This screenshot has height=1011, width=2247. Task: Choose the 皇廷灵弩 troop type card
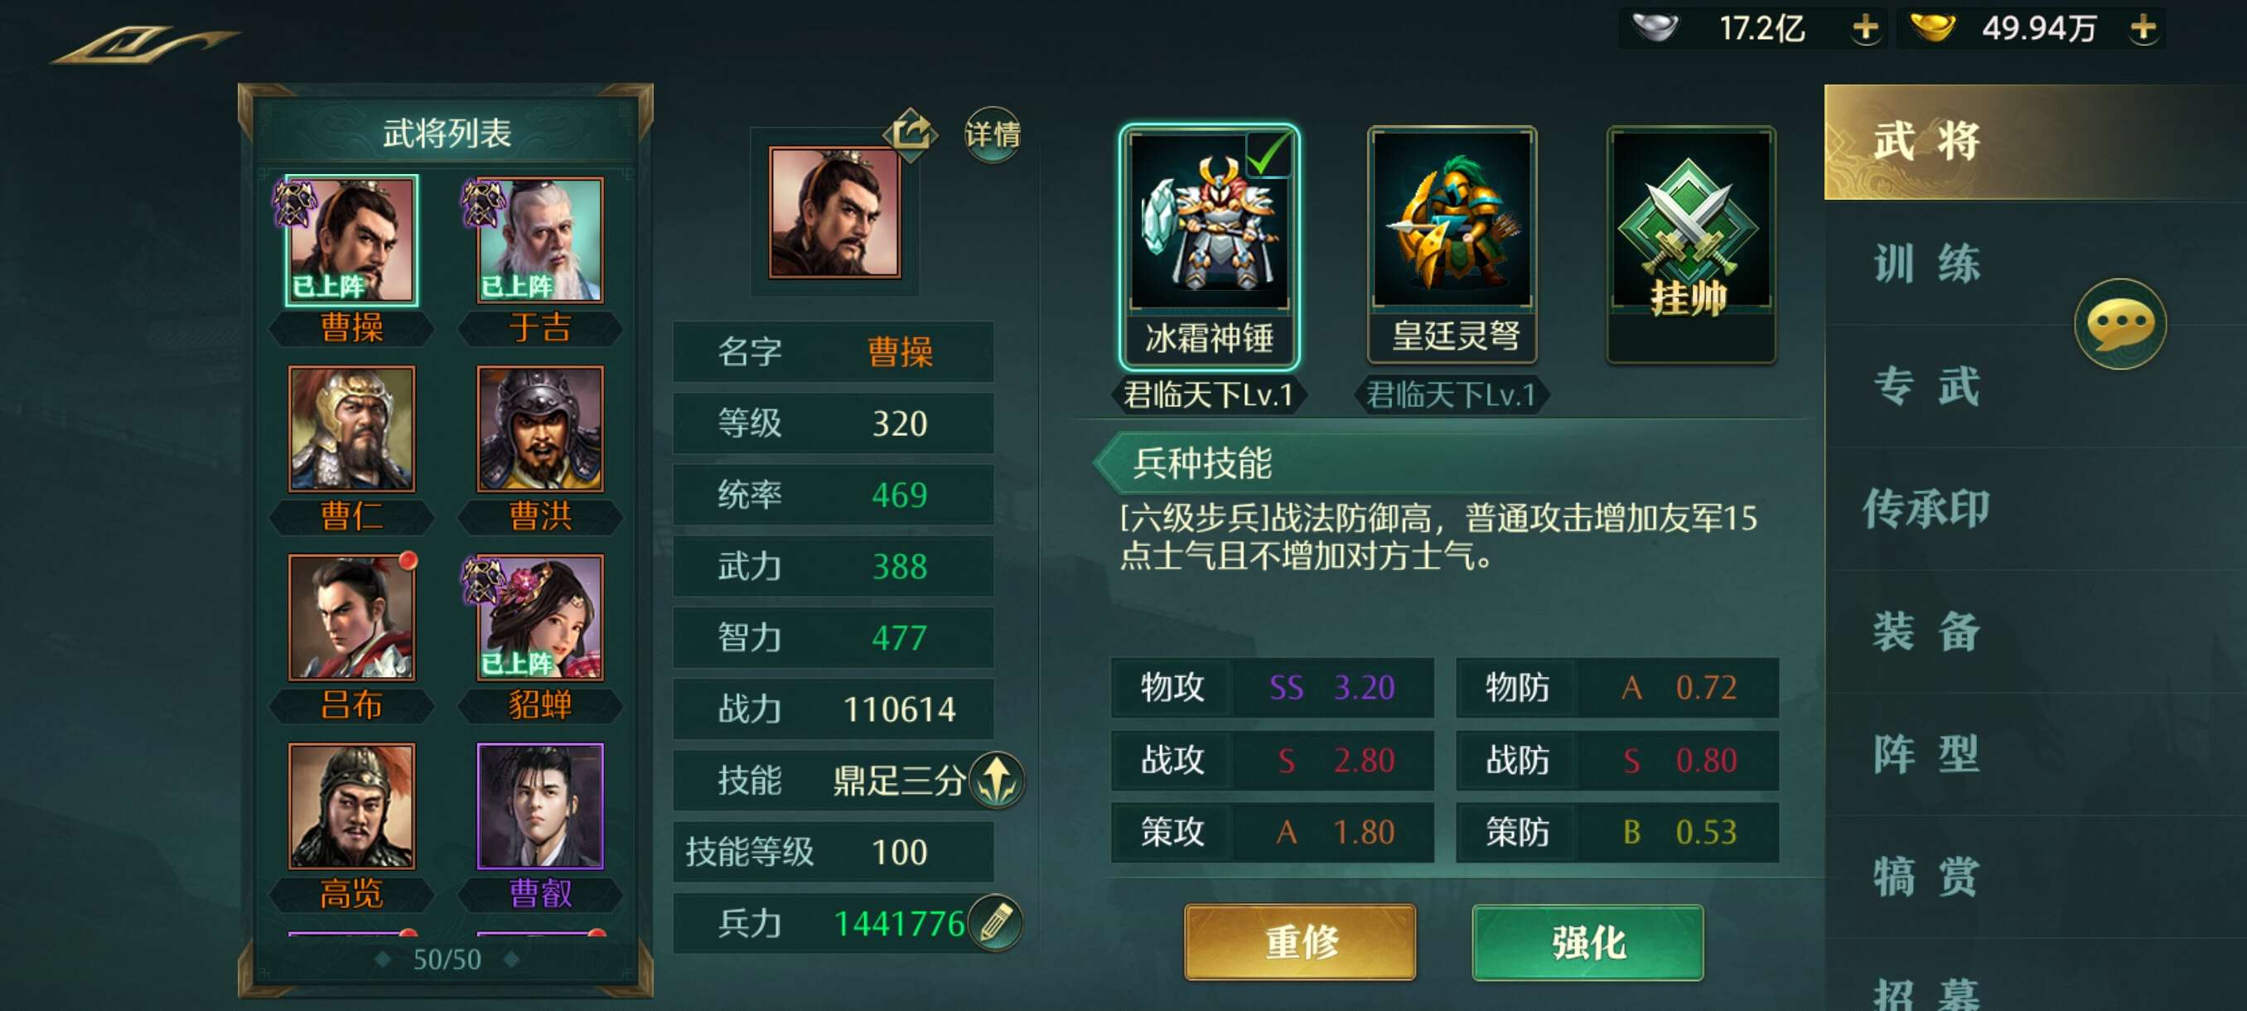pos(1452,244)
